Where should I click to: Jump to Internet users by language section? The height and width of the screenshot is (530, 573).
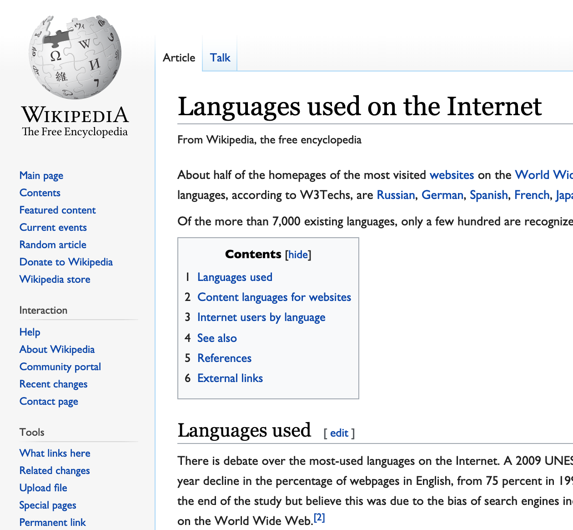pyautogui.click(x=261, y=317)
